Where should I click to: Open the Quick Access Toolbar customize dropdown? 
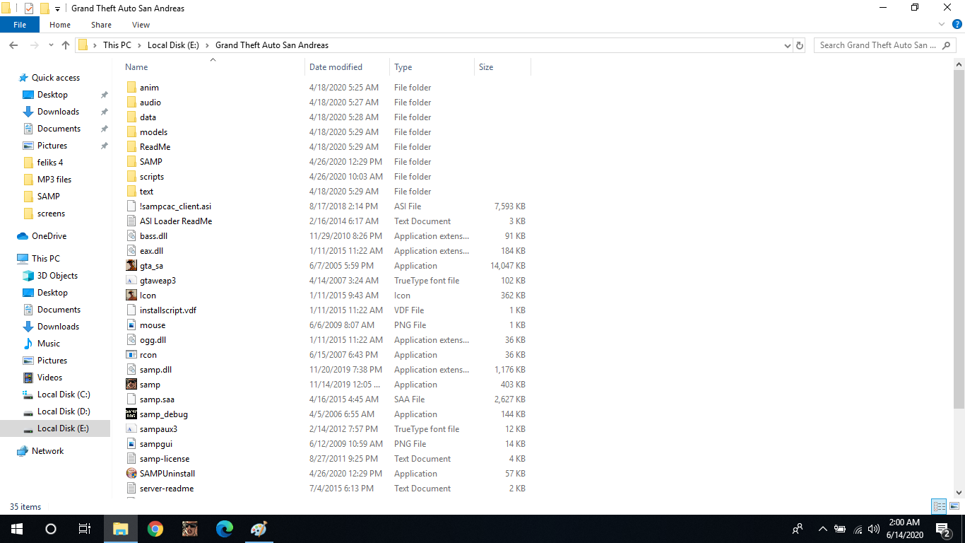[x=57, y=8]
